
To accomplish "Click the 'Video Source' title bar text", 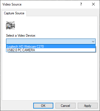I will [x=12, y=4].
